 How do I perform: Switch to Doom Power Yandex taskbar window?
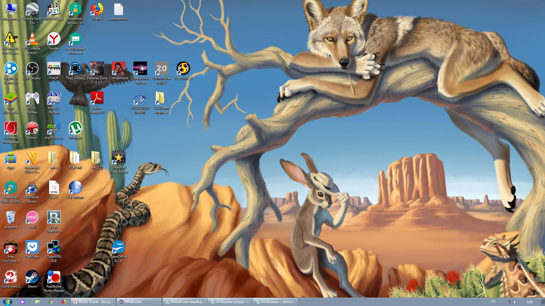[x=93, y=302]
